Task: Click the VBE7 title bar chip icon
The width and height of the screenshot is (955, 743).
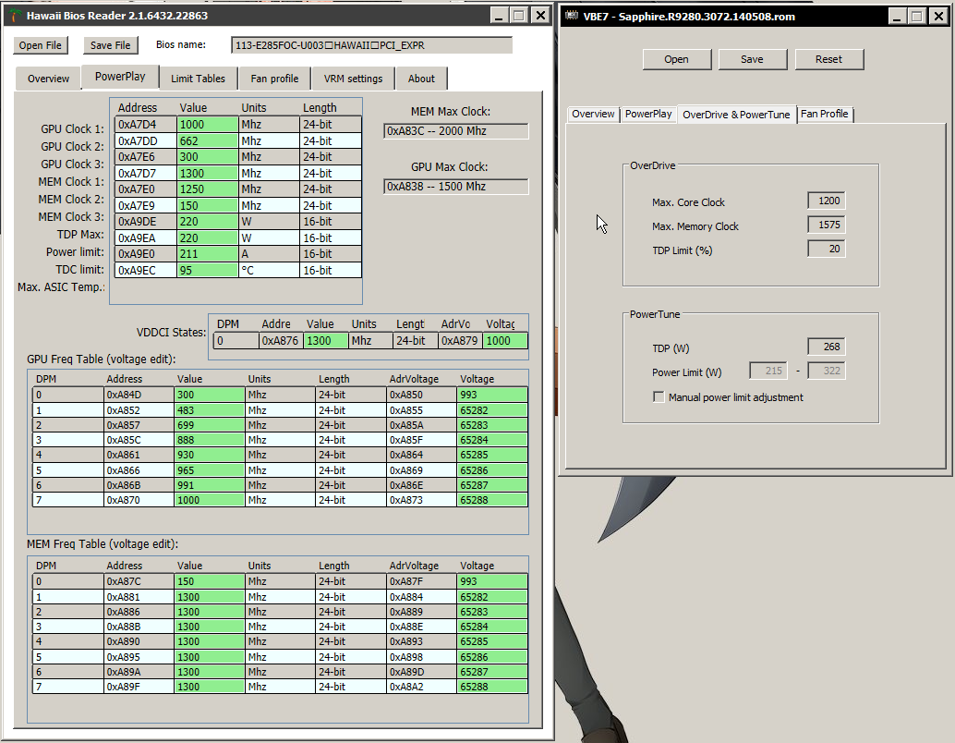Action: coord(571,16)
